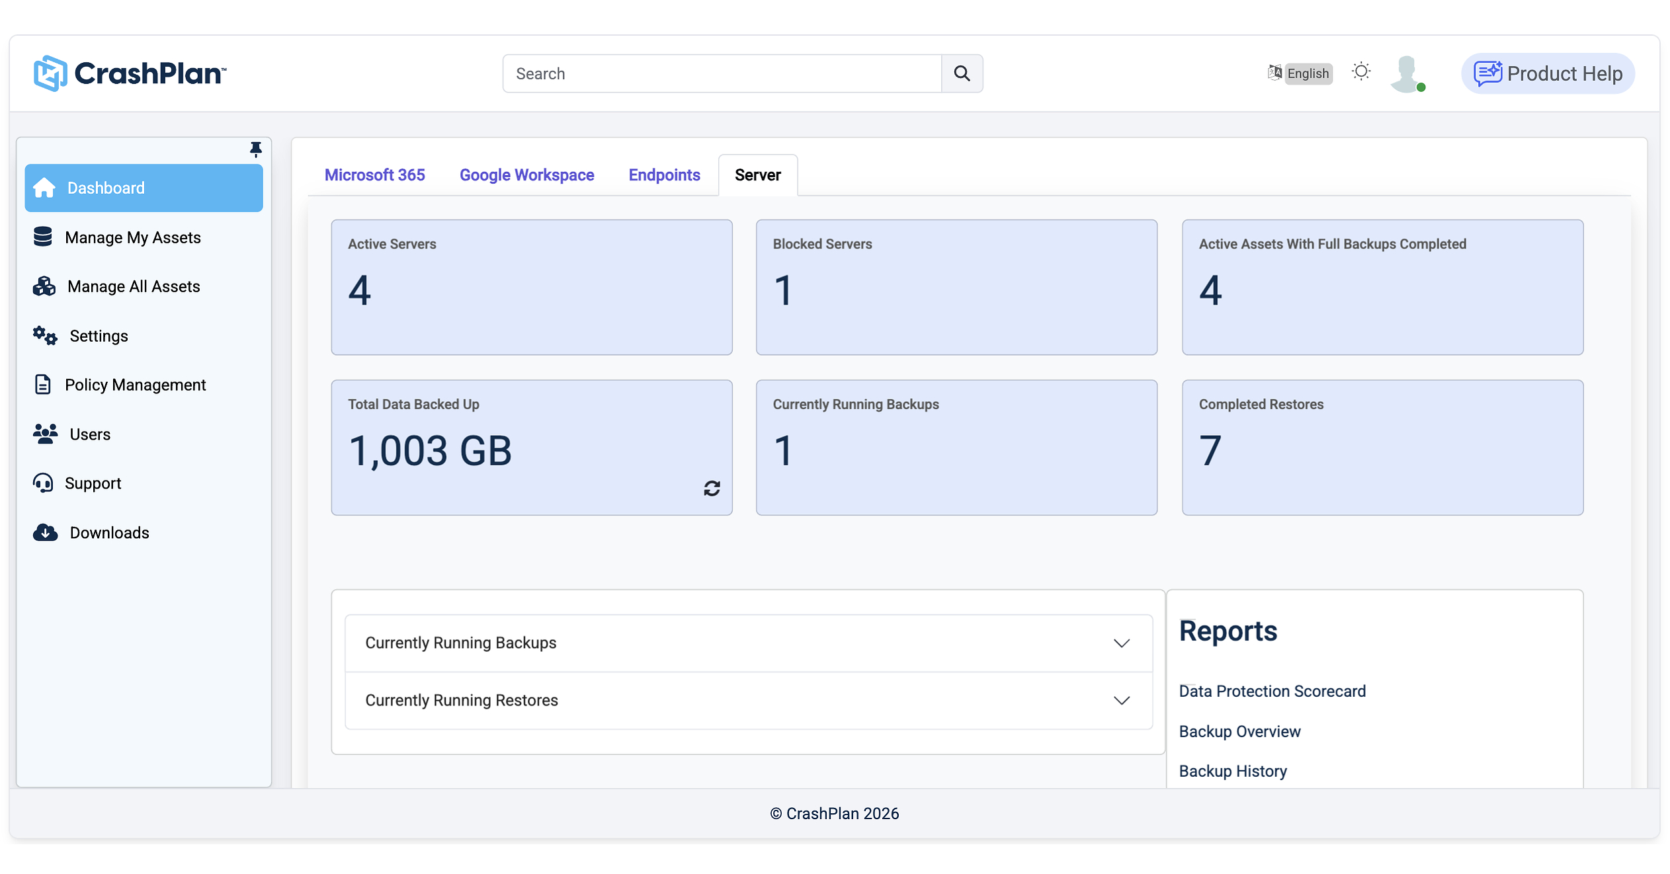1670x874 pixels.
Task: Click the Users group icon
Action: [45, 434]
